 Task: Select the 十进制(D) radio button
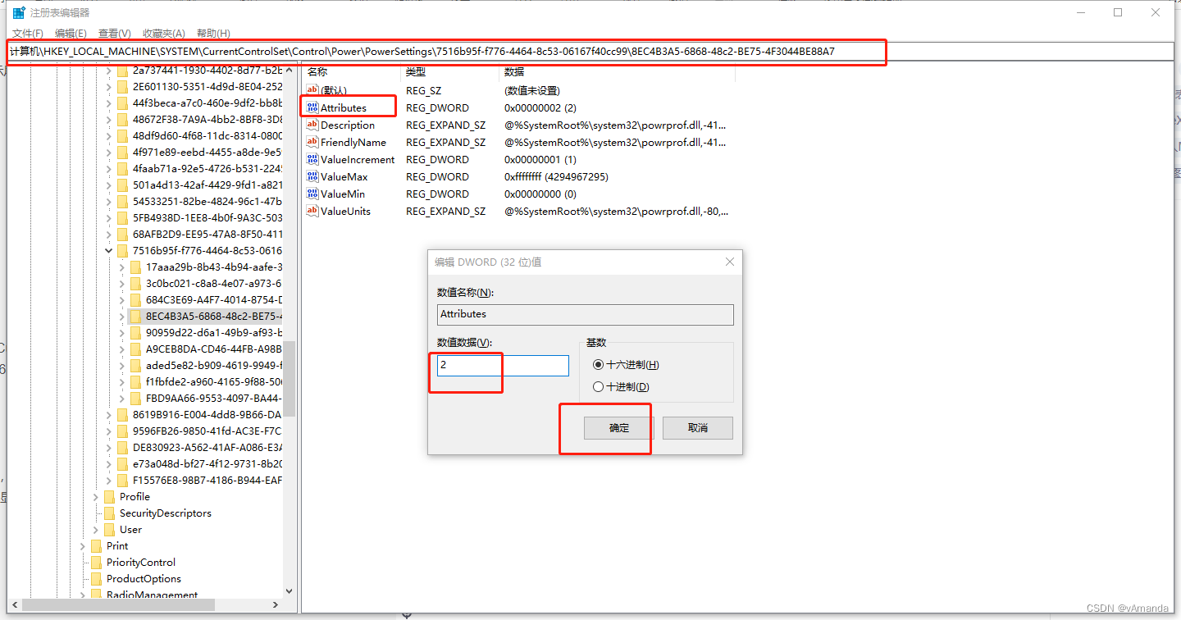pos(598,387)
